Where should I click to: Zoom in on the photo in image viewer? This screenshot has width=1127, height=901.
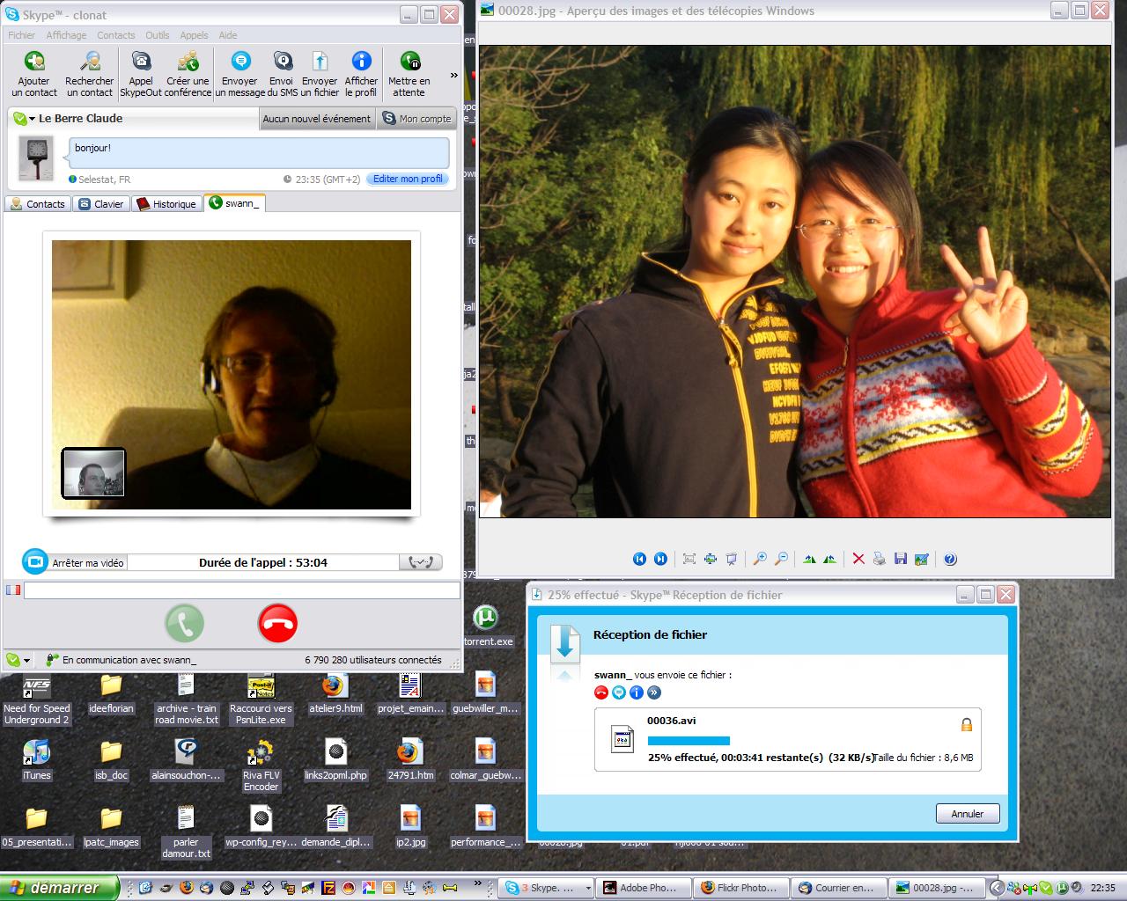(x=760, y=559)
